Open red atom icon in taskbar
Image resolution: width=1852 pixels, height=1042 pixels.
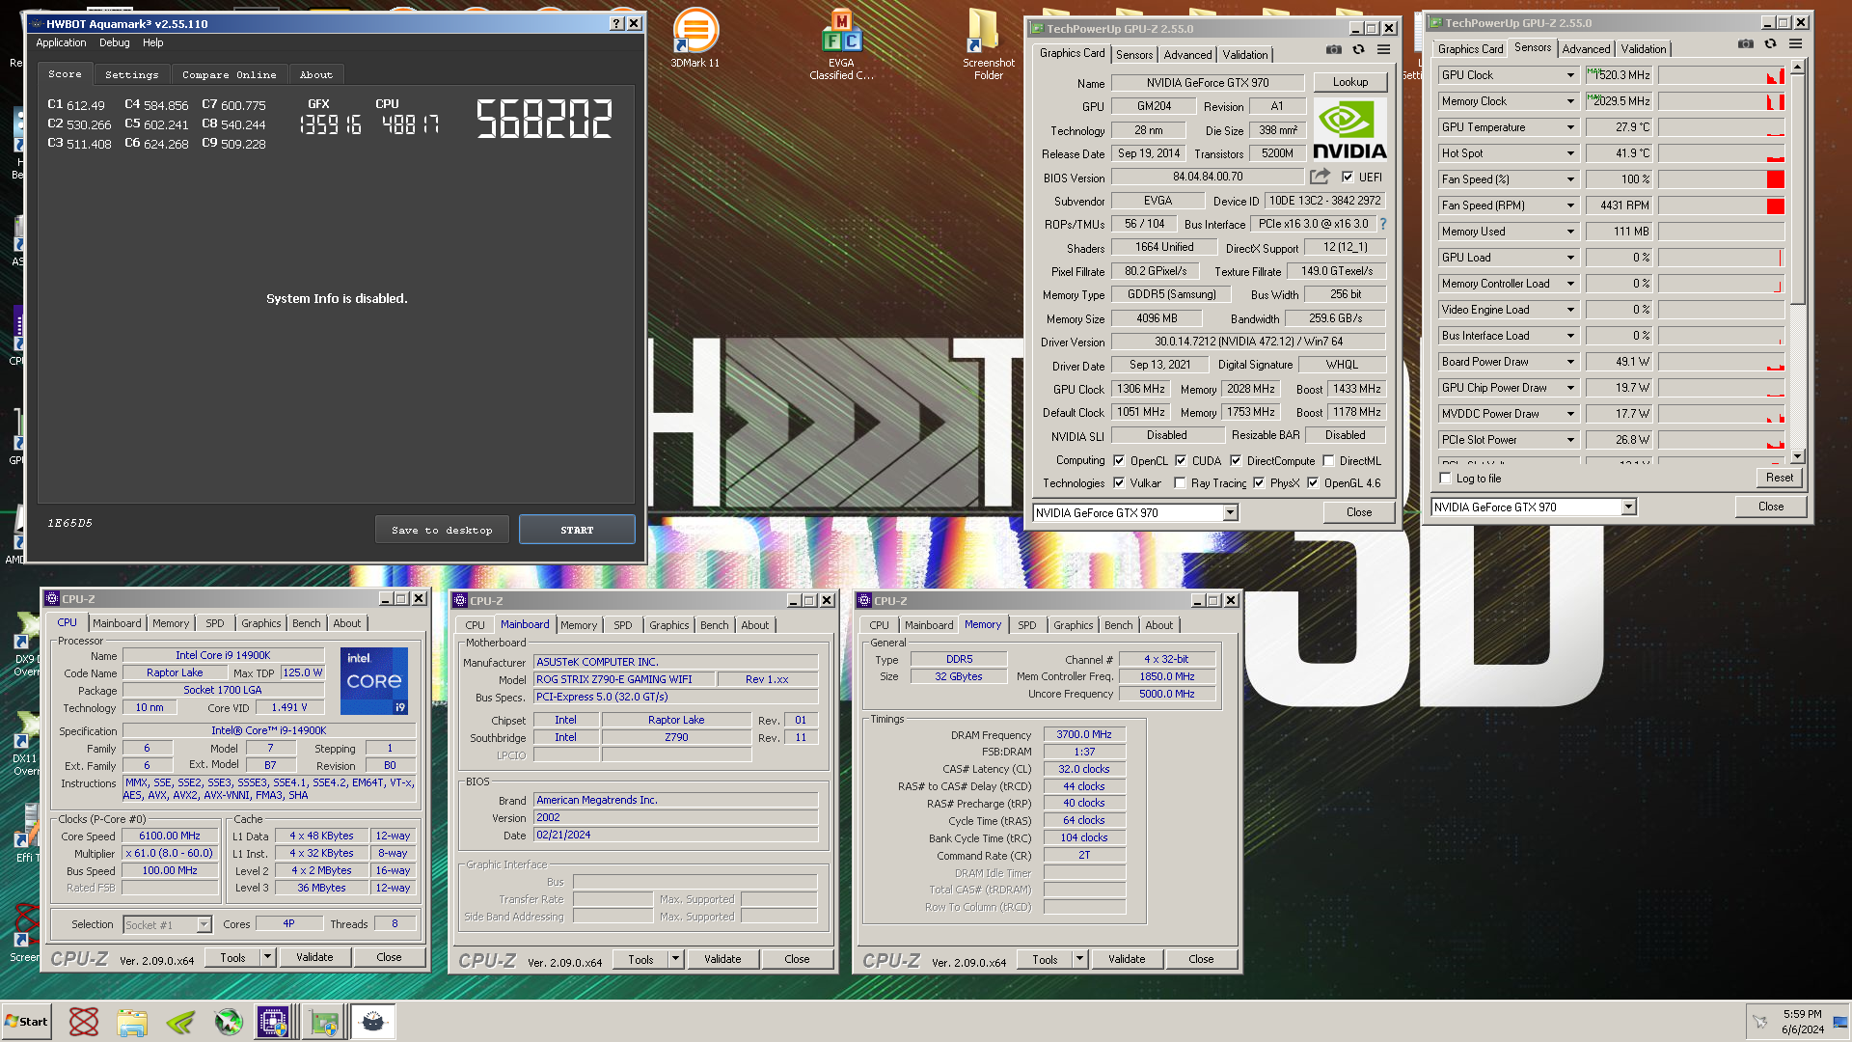pos(84,1022)
